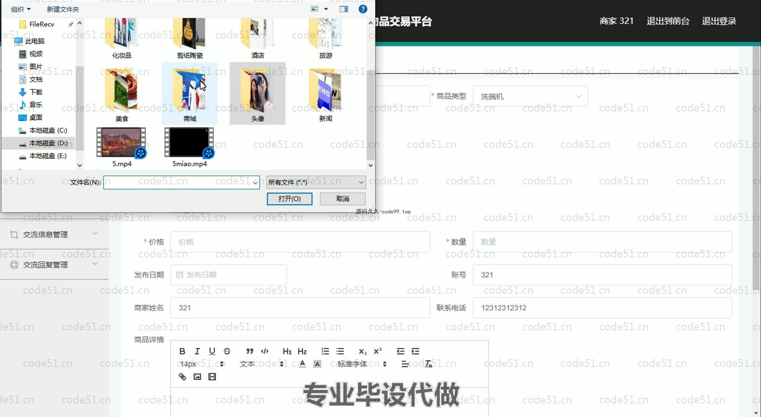Select the 5miao.mp4 video file
The height and width of the screenshot is (417, 761).
coord(189,147)
